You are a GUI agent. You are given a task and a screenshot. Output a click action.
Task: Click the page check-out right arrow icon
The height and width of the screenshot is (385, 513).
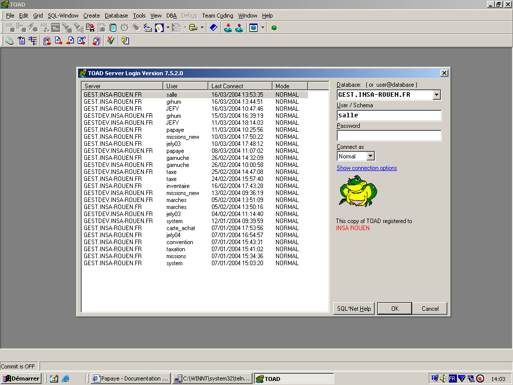pyautogui.click(x=59, y=41)
